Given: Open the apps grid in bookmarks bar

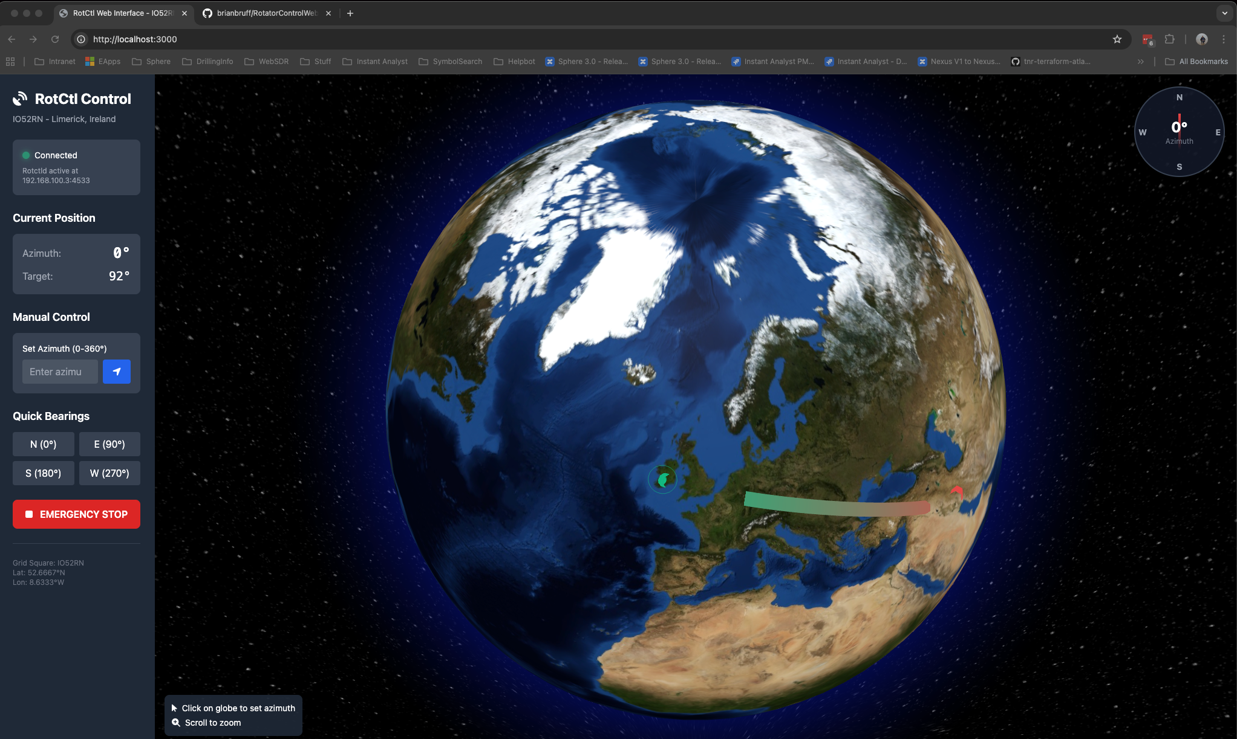Looking at the screenshot, I should (x=10, y=62).
